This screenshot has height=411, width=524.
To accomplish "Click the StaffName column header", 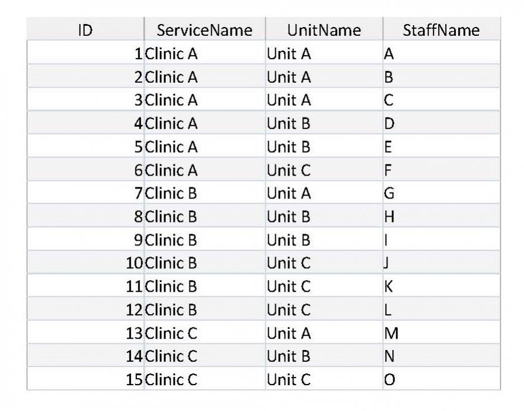I will click(442, 29).
